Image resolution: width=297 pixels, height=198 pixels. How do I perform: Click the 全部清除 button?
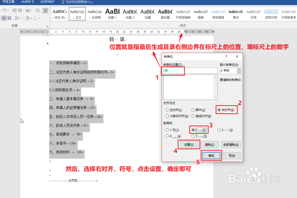pyautogui.click(x=231, y=145)
